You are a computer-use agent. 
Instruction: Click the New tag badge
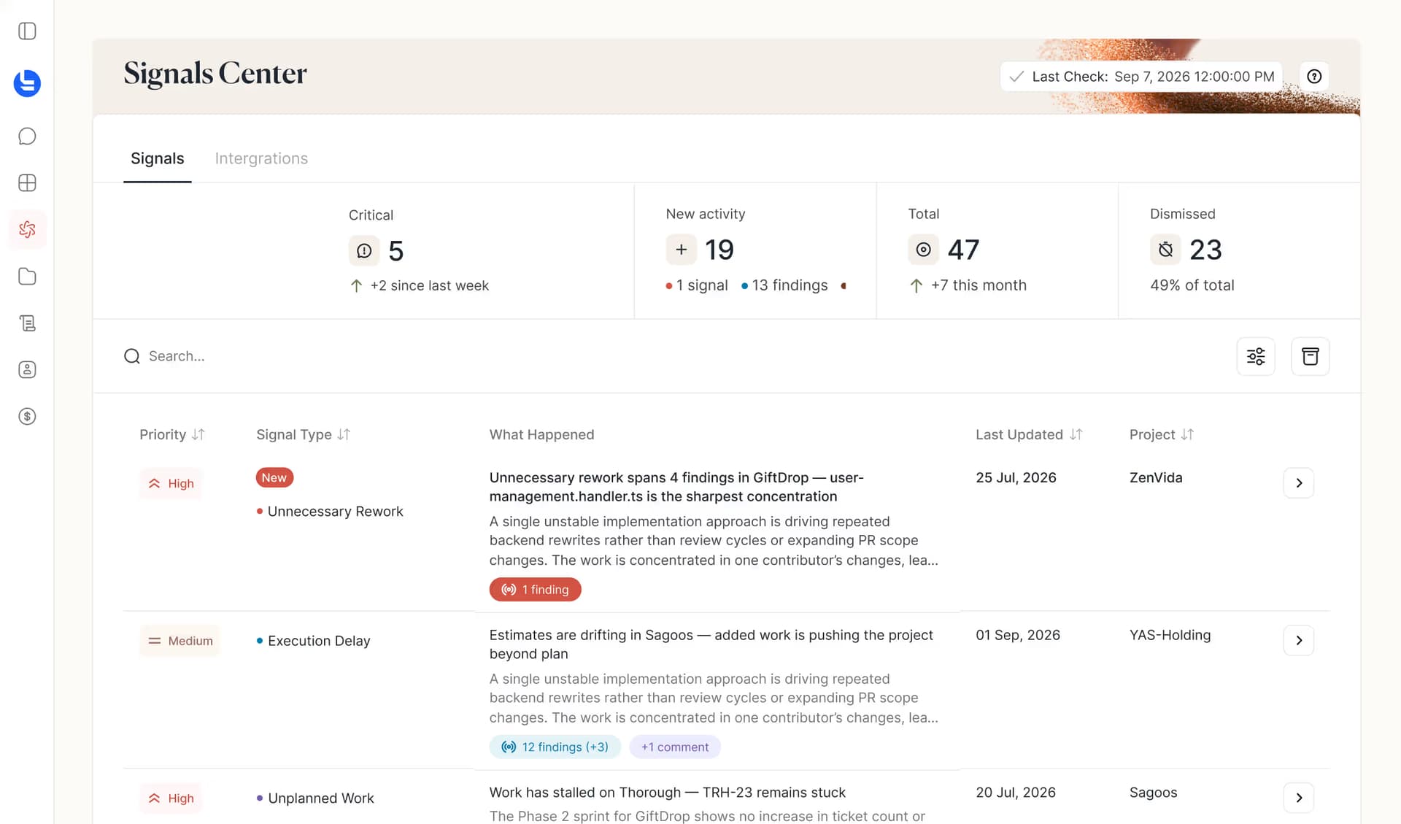pos(274,478)
